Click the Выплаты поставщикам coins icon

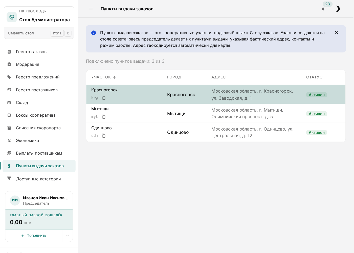coord(9,153)
